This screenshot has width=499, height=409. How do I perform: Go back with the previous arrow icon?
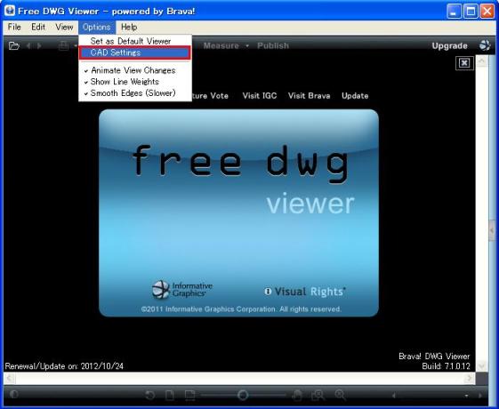(28, 46)
